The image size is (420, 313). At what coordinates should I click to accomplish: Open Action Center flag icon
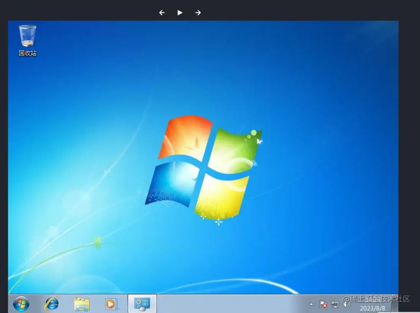click(323, 304)
